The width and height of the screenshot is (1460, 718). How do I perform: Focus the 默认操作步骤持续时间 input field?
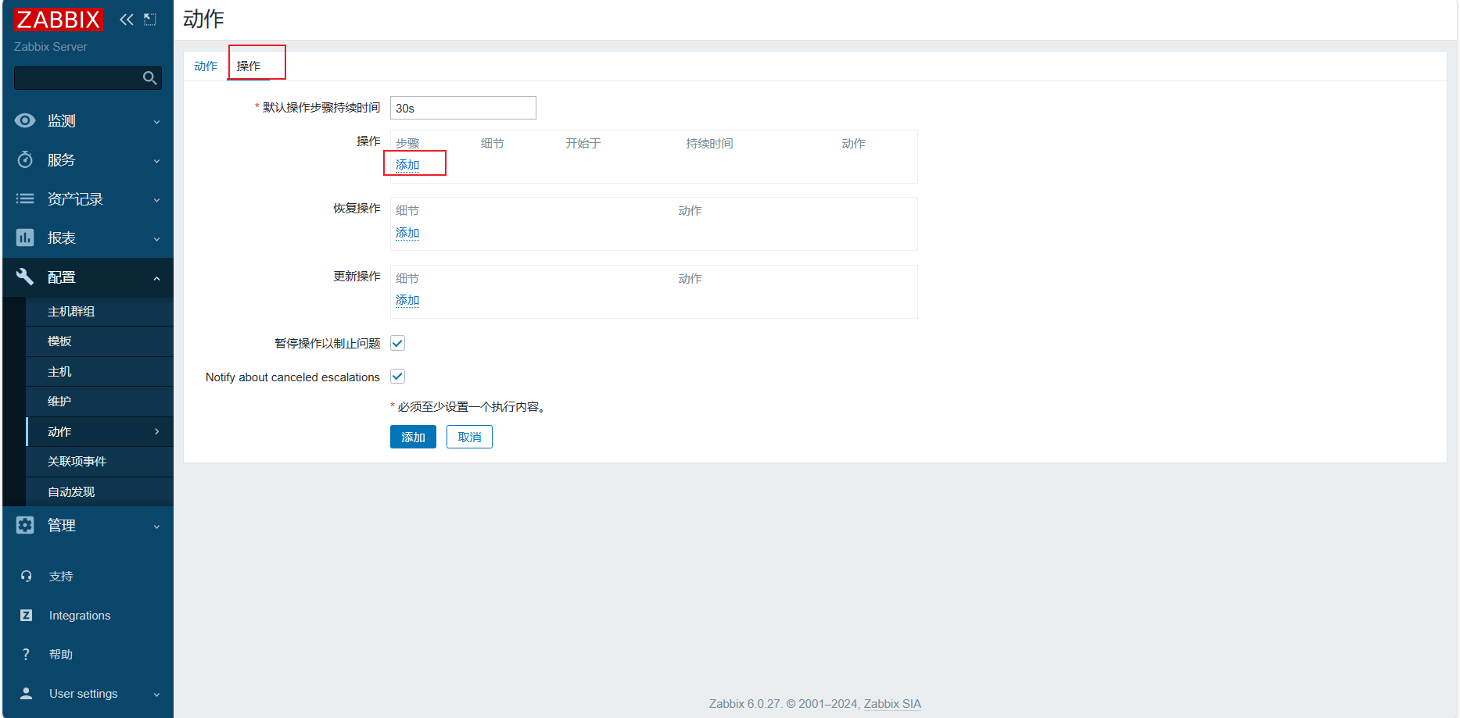[x=463, y=108]
